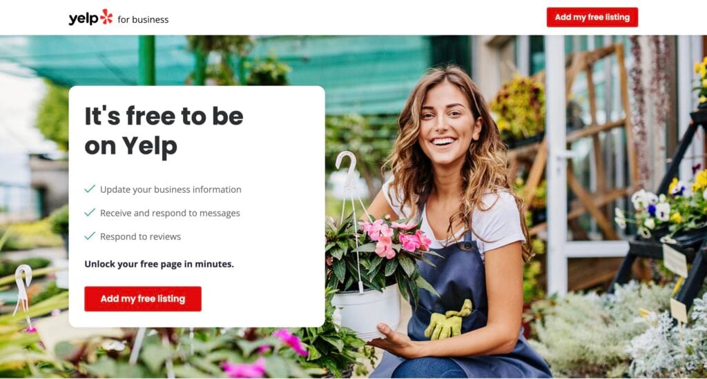Click the header Add my free listing button

tap(592, 17)
